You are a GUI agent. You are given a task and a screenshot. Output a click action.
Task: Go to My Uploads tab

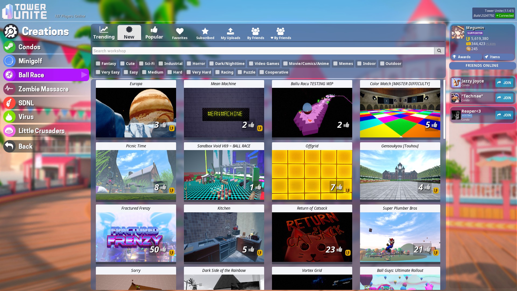coord(230,33)
